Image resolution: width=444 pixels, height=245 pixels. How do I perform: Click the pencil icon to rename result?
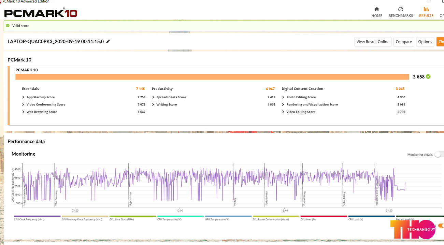108,41
